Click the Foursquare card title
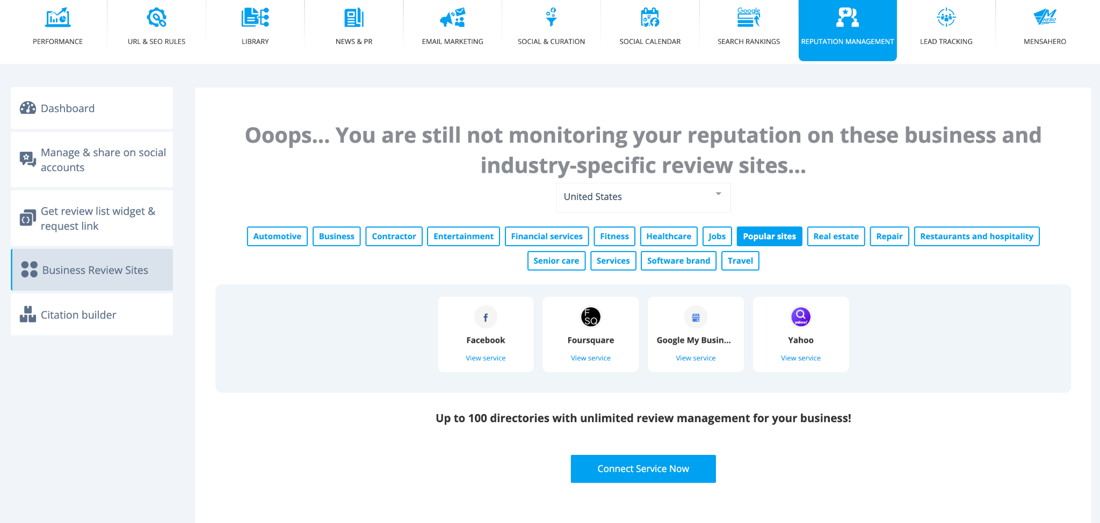This screenshot has width=1100, height=523. [x=591, y=340]
